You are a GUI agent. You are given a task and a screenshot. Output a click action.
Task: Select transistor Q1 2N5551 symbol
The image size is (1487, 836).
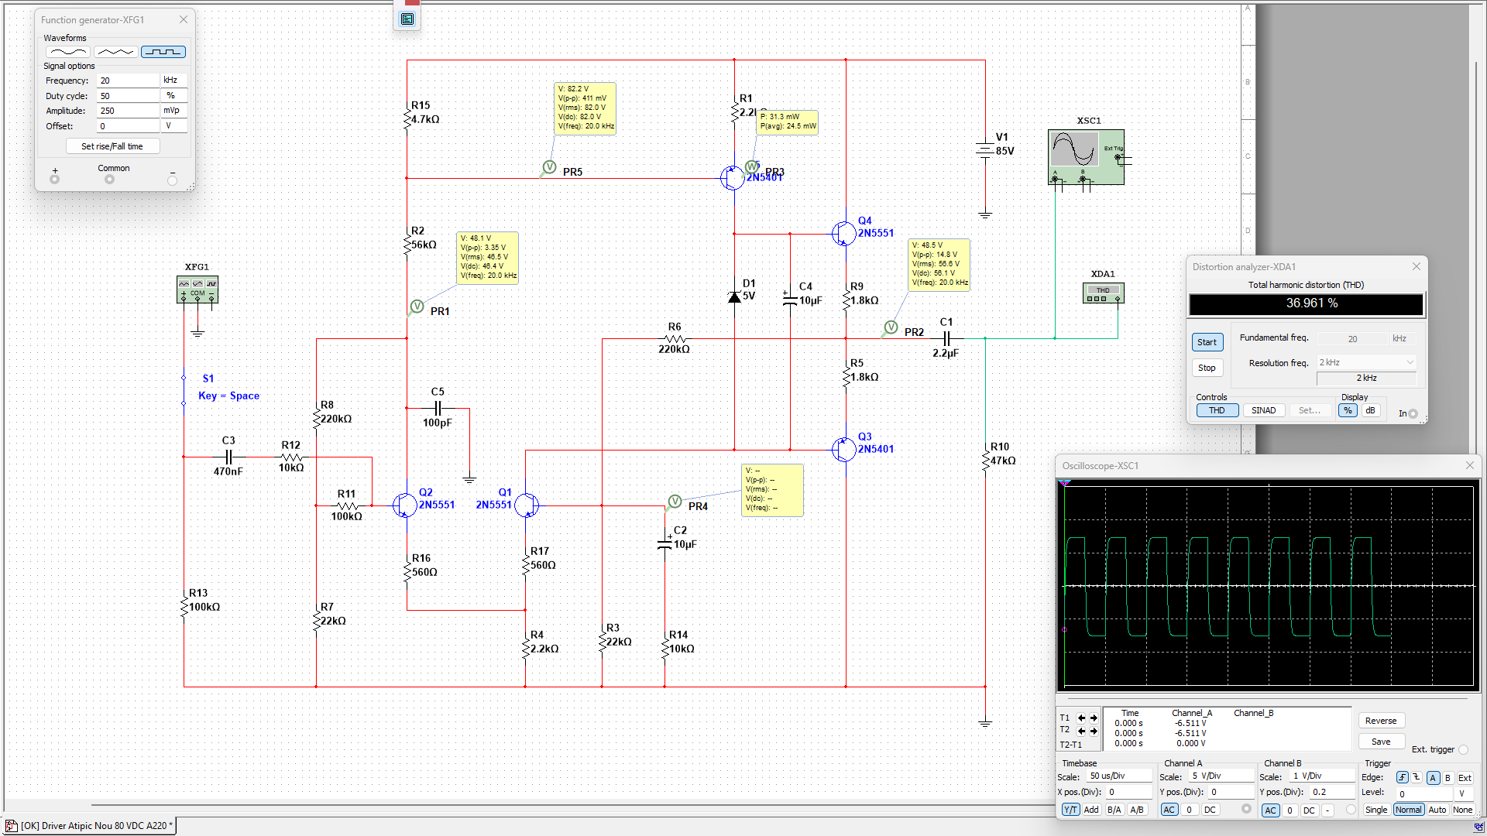[527, 505]
